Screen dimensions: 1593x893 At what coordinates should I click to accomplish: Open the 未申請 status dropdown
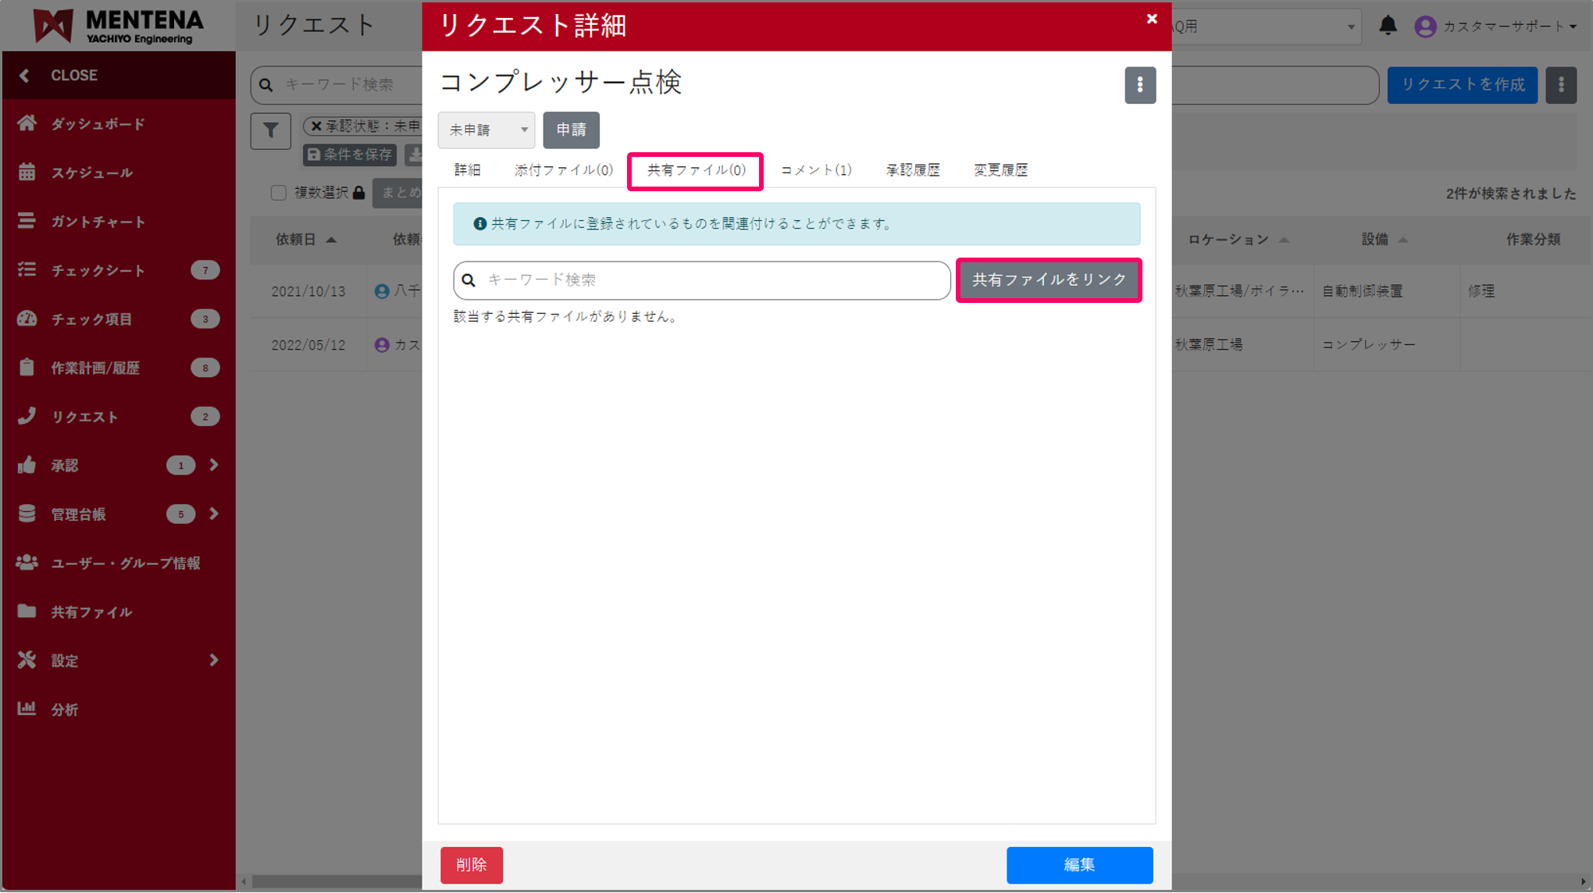click(x=486, y=130)
